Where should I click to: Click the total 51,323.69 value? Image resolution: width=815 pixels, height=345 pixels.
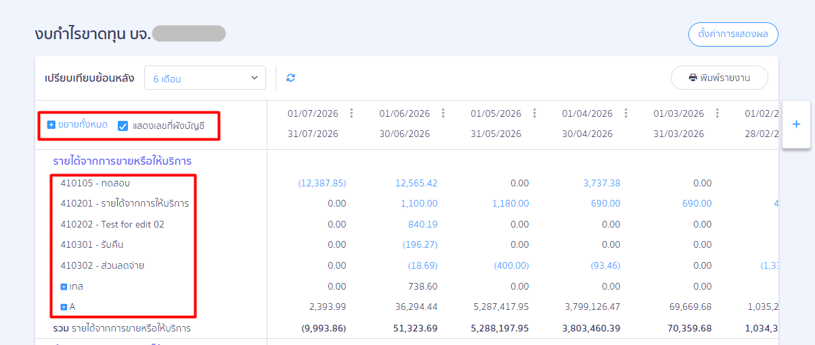click(416, 328)
